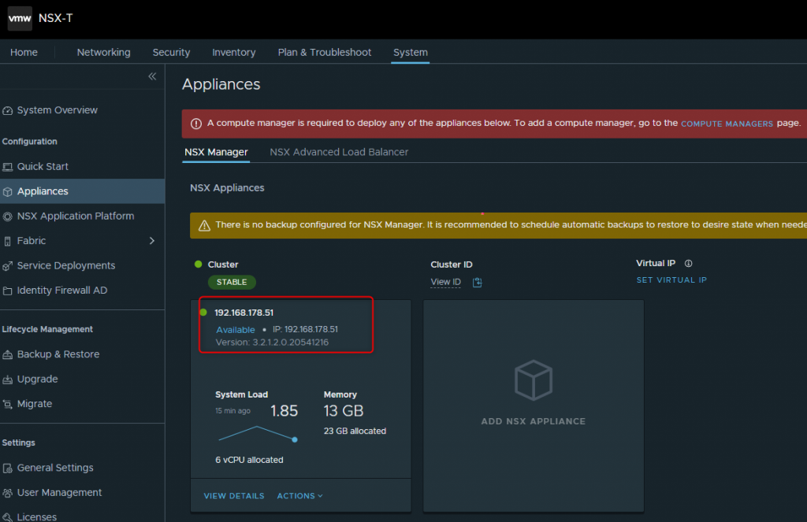Screen dimensions: 807x522
Task: Click the Fabric icon in sidebar
Action: click(7, 241)
